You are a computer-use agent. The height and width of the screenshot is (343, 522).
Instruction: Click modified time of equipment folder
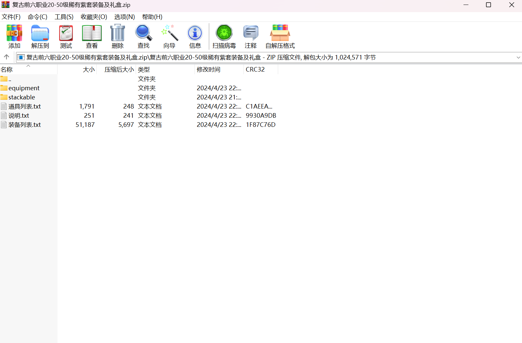(x=219, y=88)
